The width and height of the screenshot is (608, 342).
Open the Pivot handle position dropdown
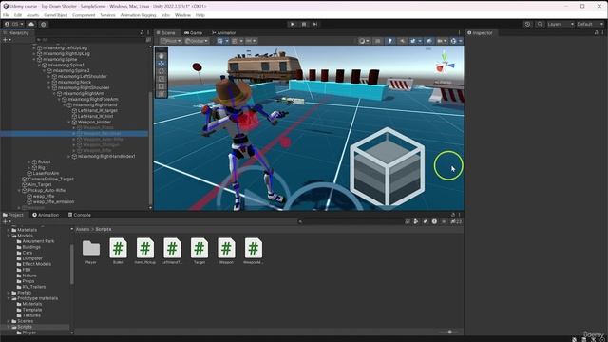click(x=171, y=41)
